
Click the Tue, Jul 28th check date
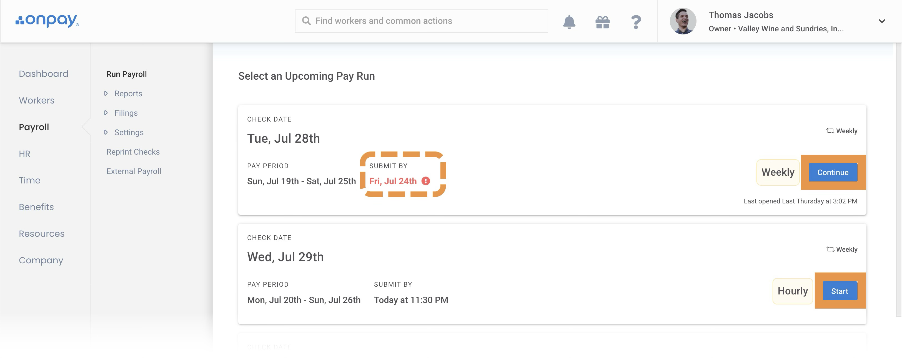tap(284, 138)
